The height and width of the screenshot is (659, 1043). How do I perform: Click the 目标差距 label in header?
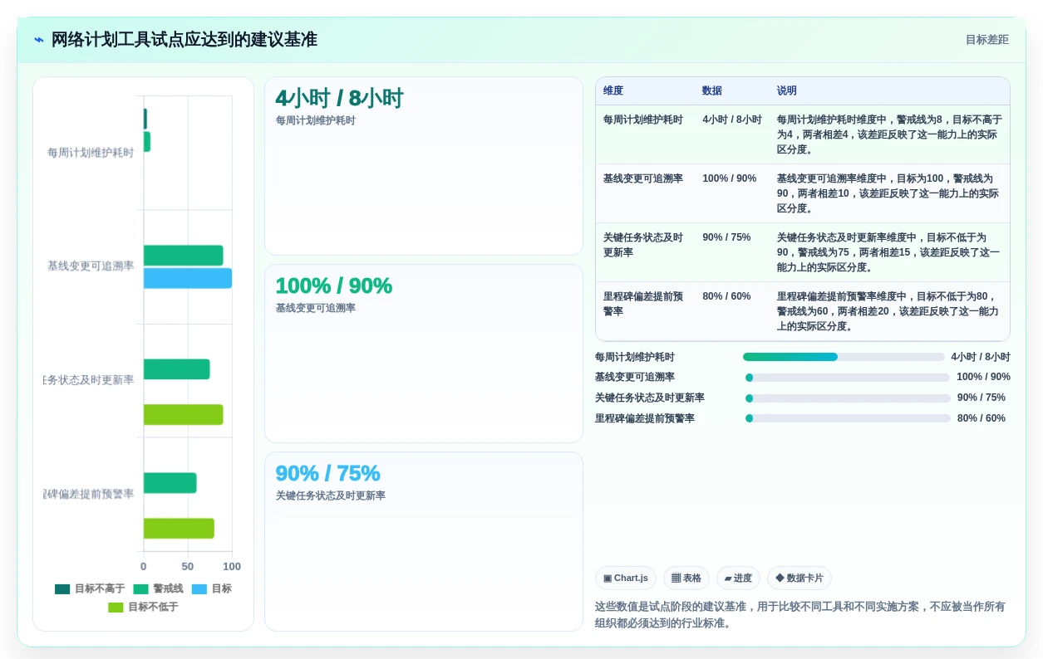986,40
